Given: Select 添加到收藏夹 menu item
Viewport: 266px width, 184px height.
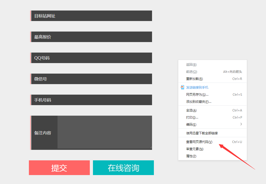Looking at the screenshot, I should coord(199,102).
